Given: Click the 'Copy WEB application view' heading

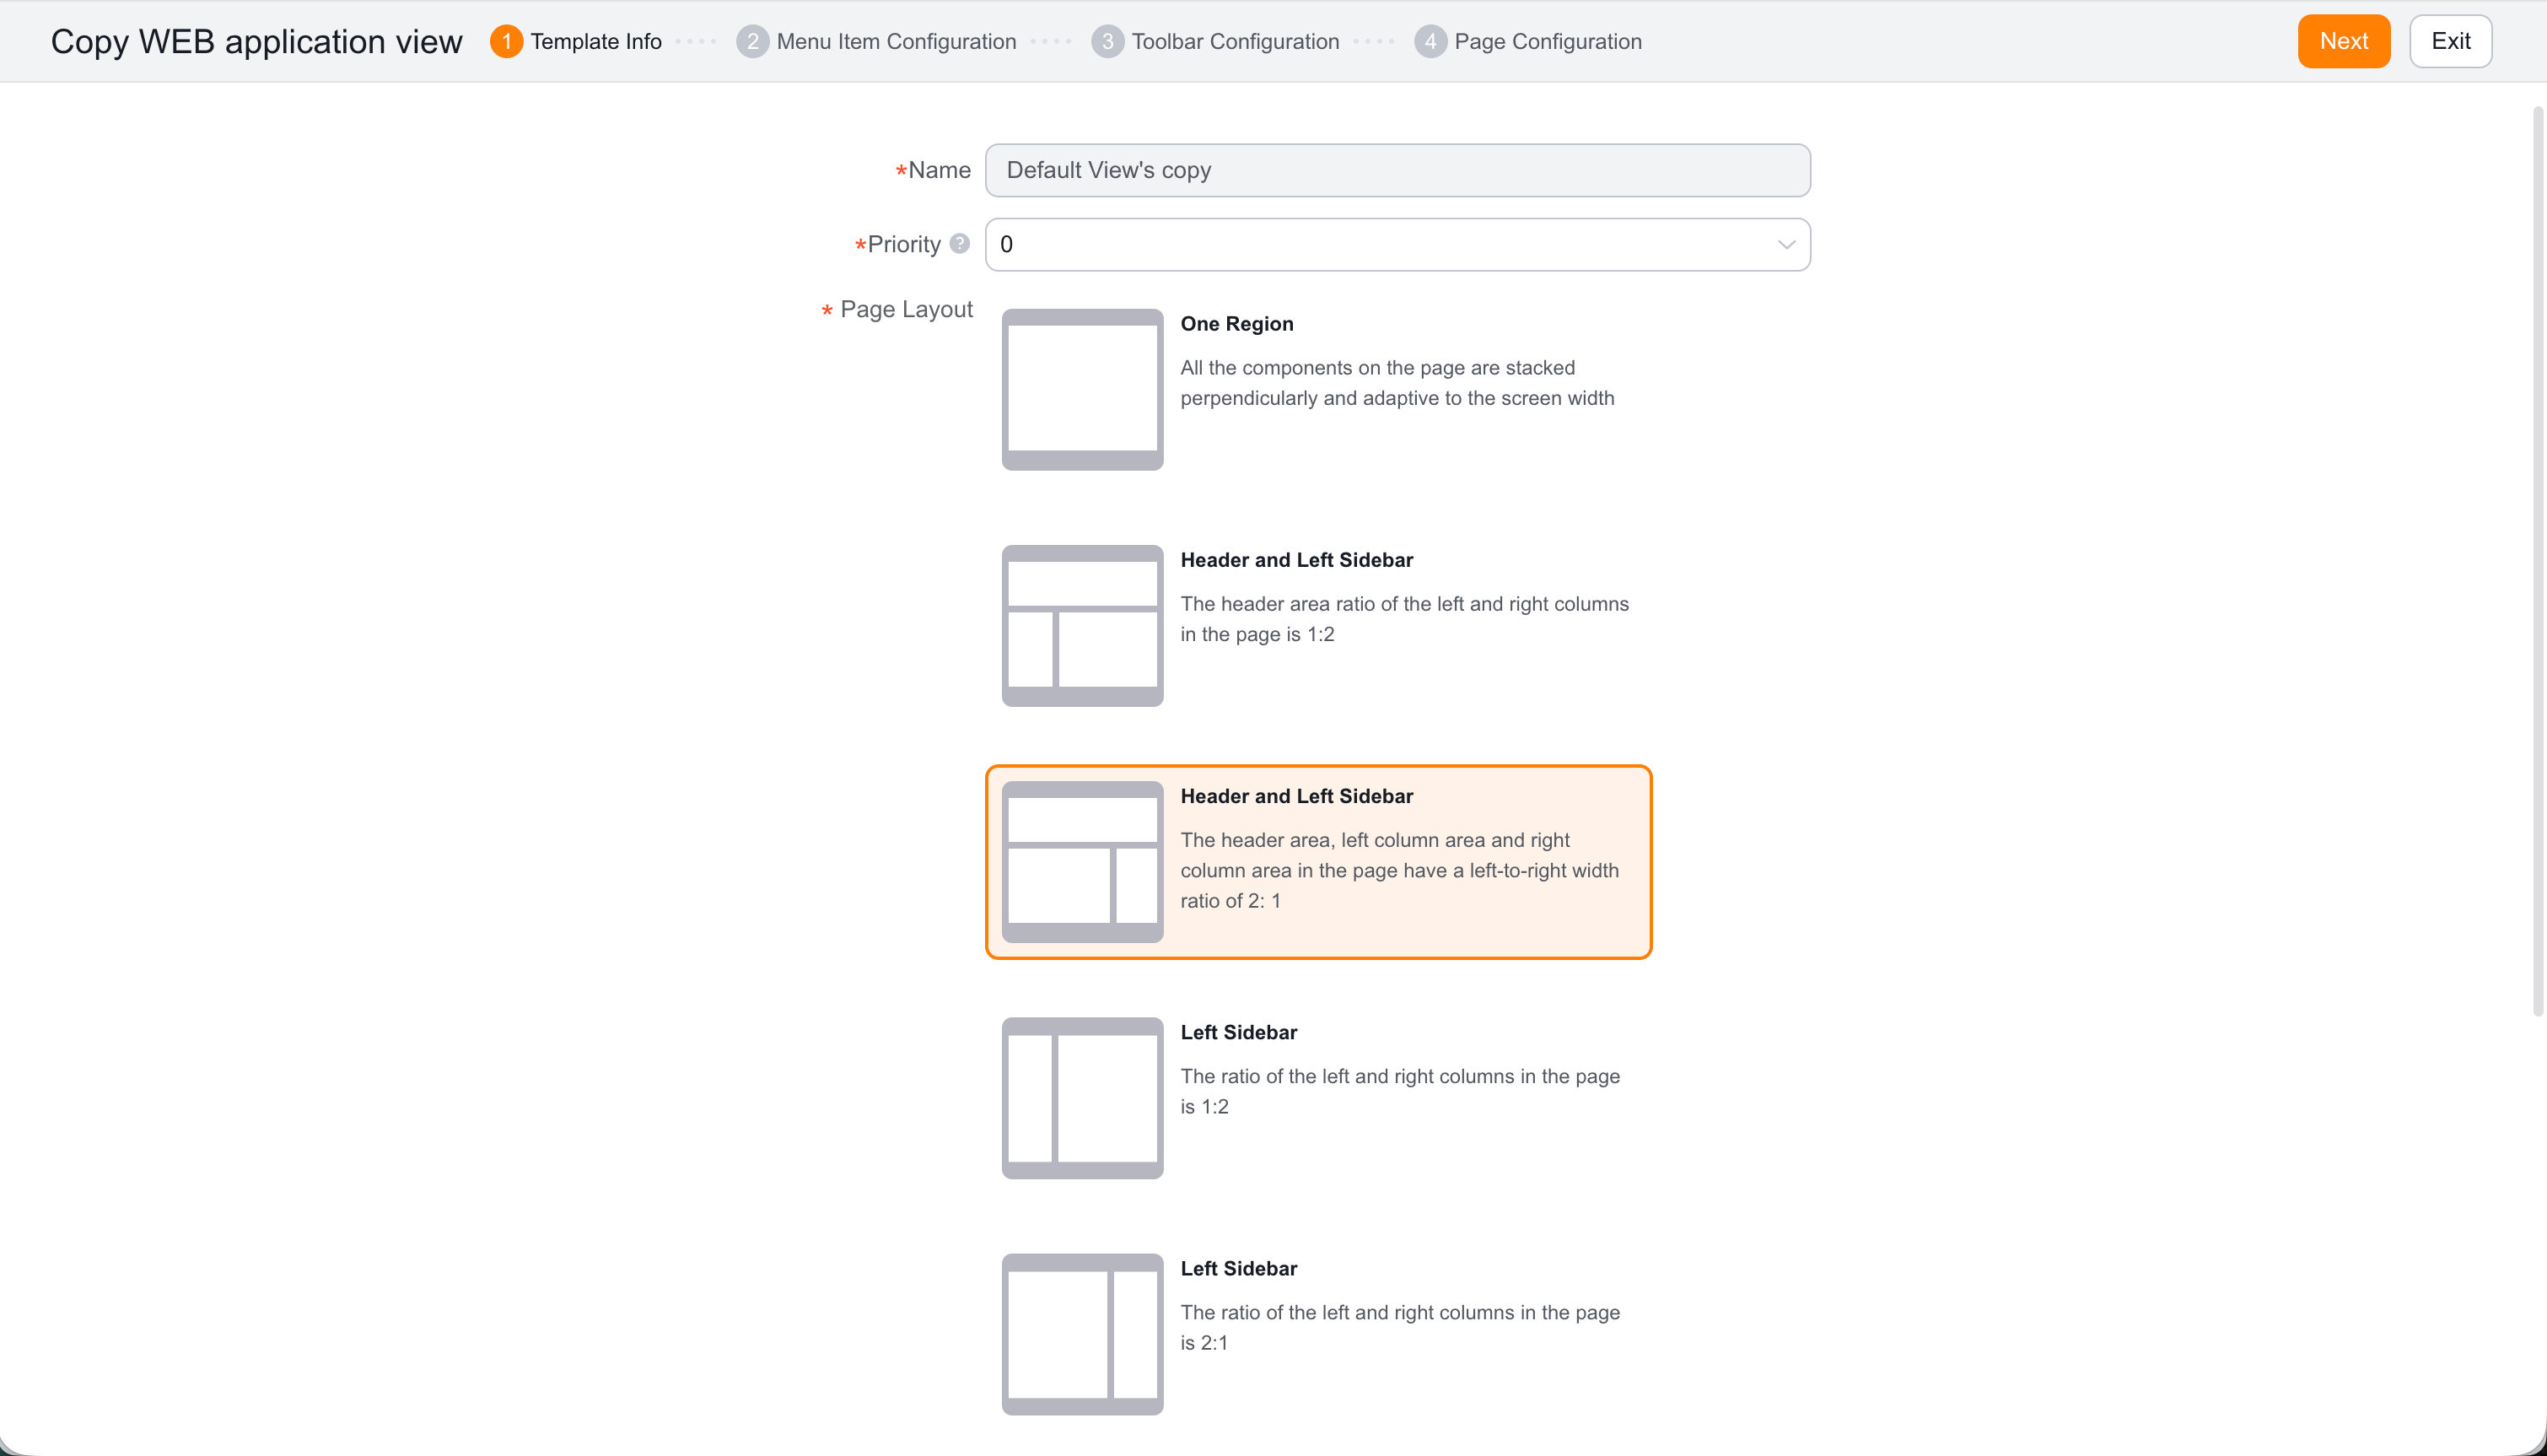Looking at the screenshot, I should pos(256,41).
